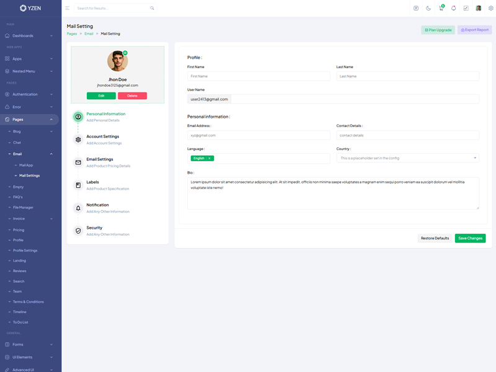
Task: Open the settings gear in top-right corner
Action: (x=490, y=8)
